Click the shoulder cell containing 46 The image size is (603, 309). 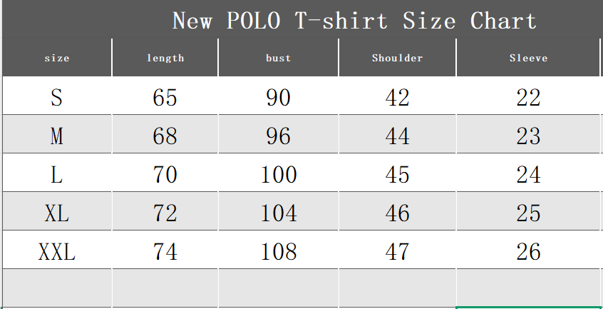[x=398, y=213]
